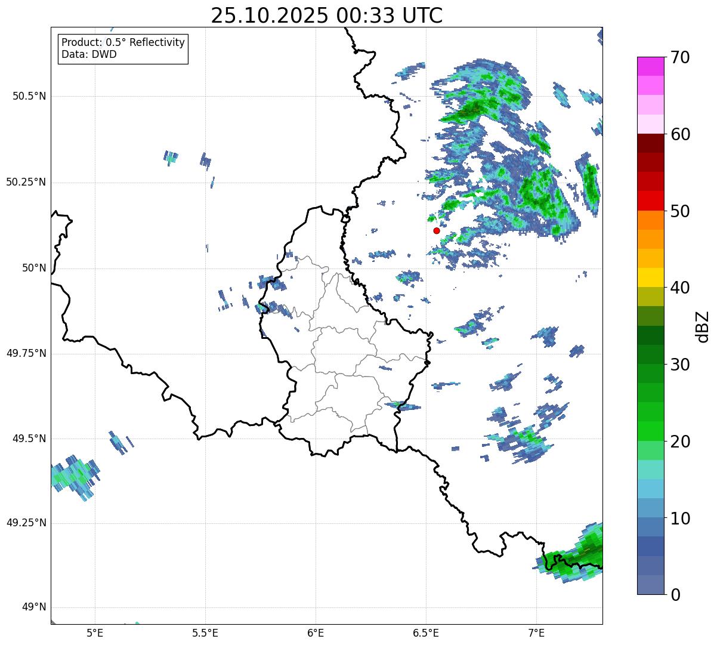Screen dimensions: 717x645
Task: Click the red station marker dot
Action: (436, 230)
